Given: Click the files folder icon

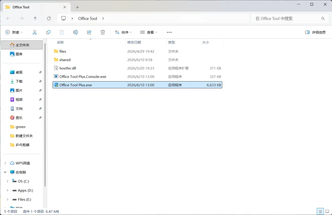Looking at the screenshot, I should click(56, 51).
